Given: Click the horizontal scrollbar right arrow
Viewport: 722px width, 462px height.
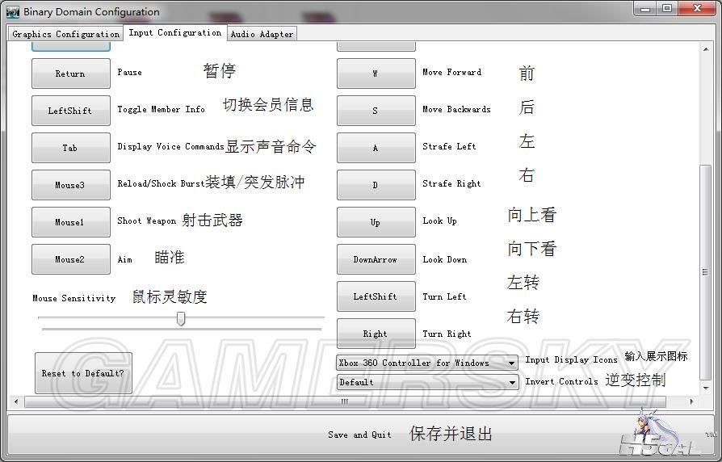Looking at the screenshot, I should pyautogui.click(x=691, y=401).
